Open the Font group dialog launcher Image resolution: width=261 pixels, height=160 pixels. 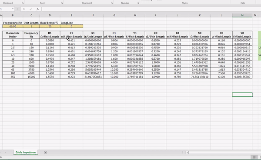[62, 3]
